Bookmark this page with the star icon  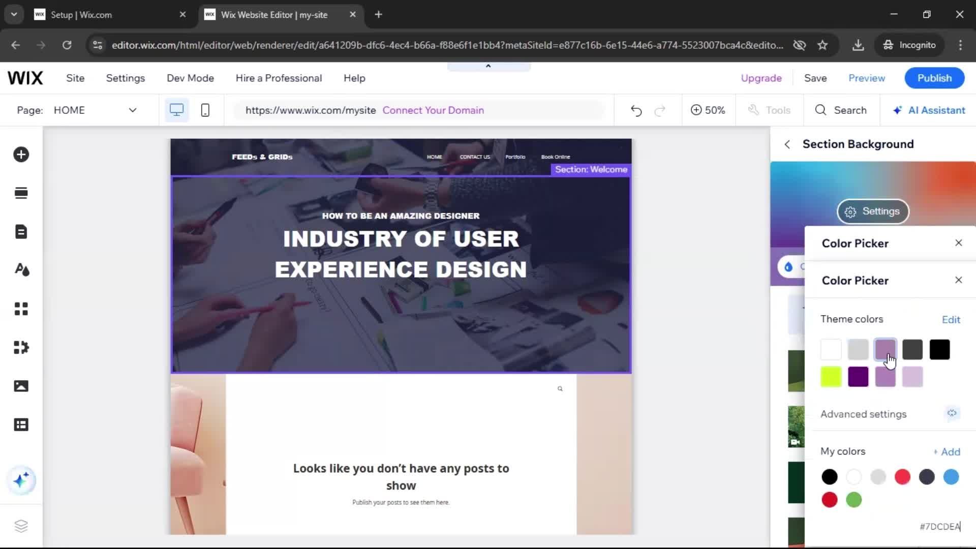(x=822, y=45)
